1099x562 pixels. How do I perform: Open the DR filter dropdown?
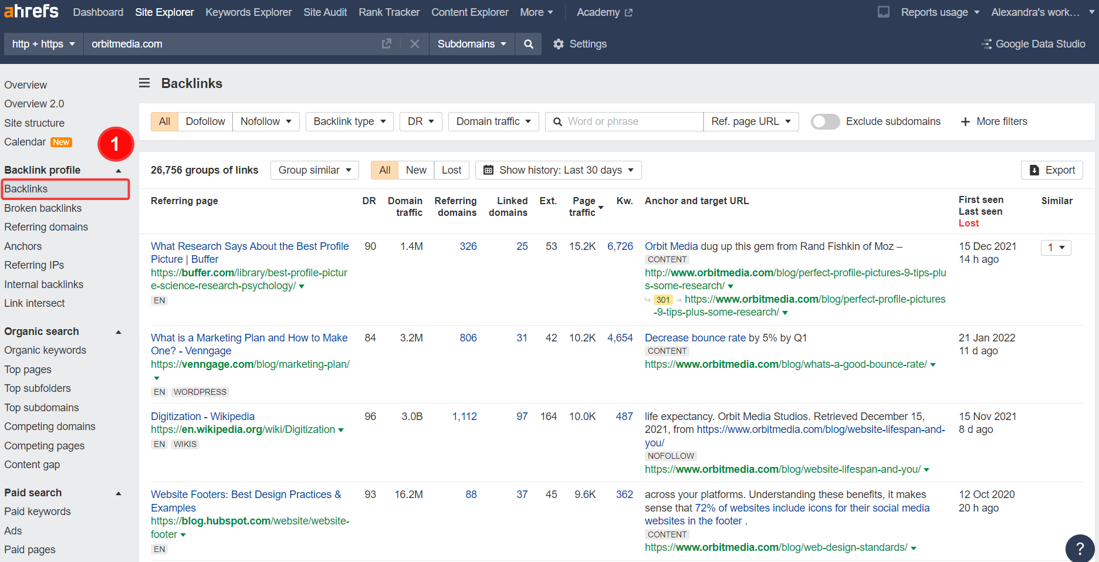pyautogui.click(x=421, y=121)
